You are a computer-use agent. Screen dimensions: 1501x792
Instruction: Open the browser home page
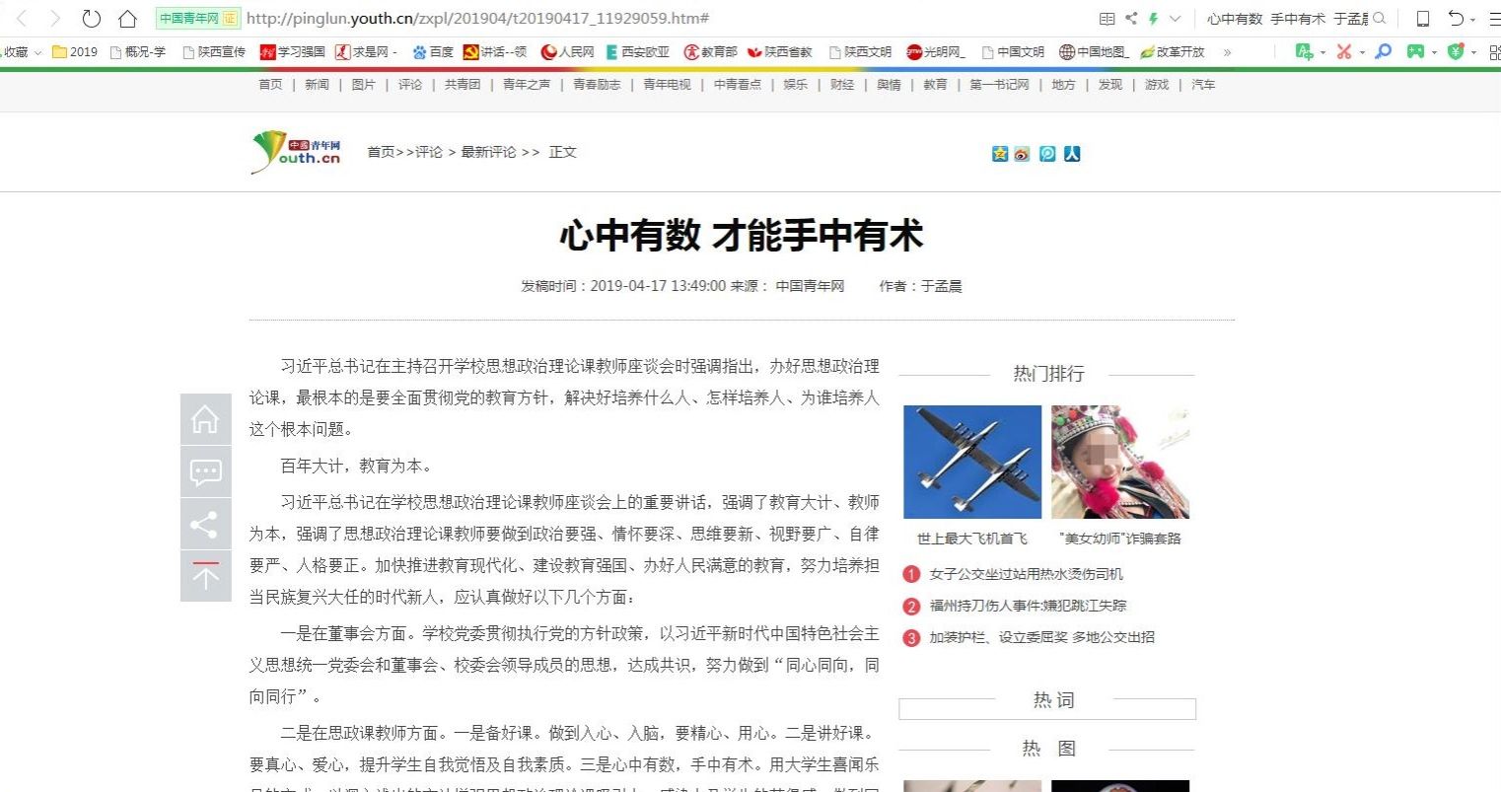click(x=127, y=19)
